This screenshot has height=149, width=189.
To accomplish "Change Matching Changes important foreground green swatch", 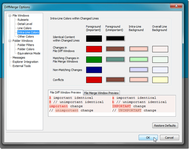I will click(x=94, y=60).
